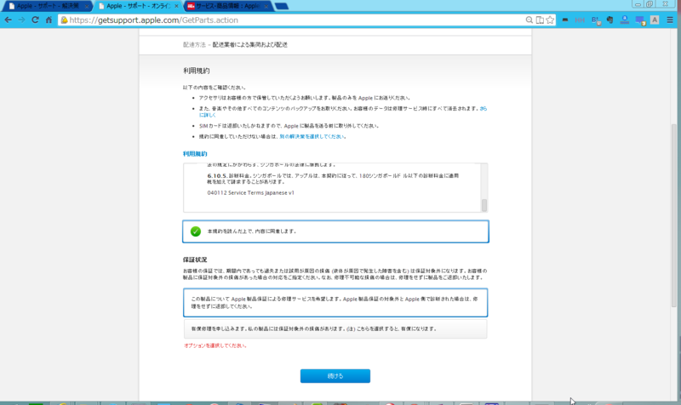The width and height of the screenshot is (681, 405).
Task: Click the 配達方法 delivery method line
Action: [235, 45]
